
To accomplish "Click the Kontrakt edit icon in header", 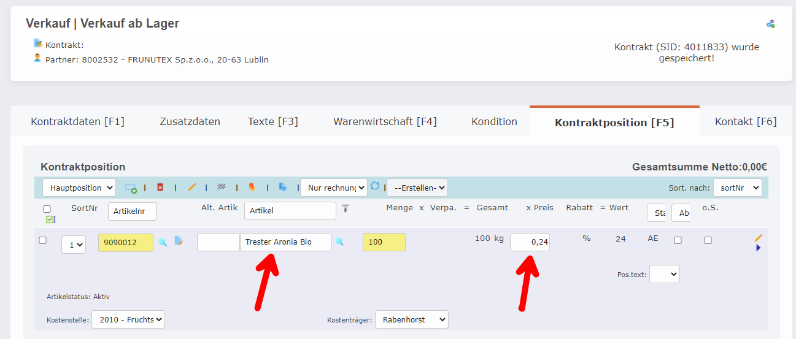I will point(38,44).
